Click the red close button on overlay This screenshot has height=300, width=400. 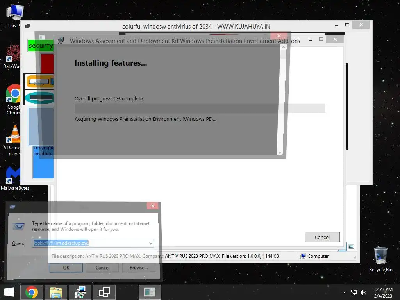tap(279, 36)
